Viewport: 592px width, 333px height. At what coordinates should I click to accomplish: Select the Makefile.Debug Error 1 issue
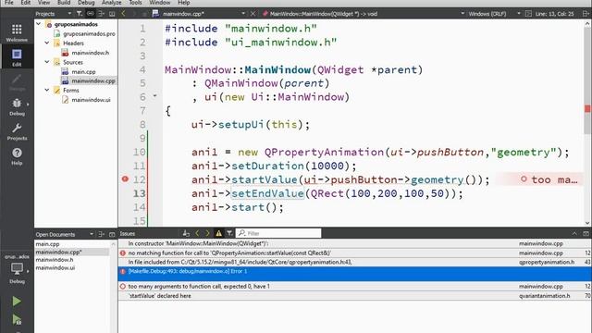click(x=355, y=274)
